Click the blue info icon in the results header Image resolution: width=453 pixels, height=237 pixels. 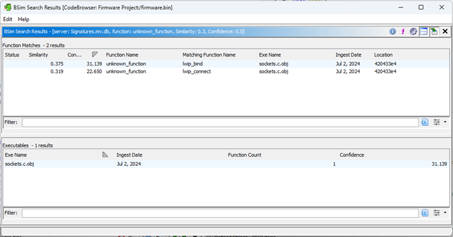pyautogui.click(x=392, y=31)
